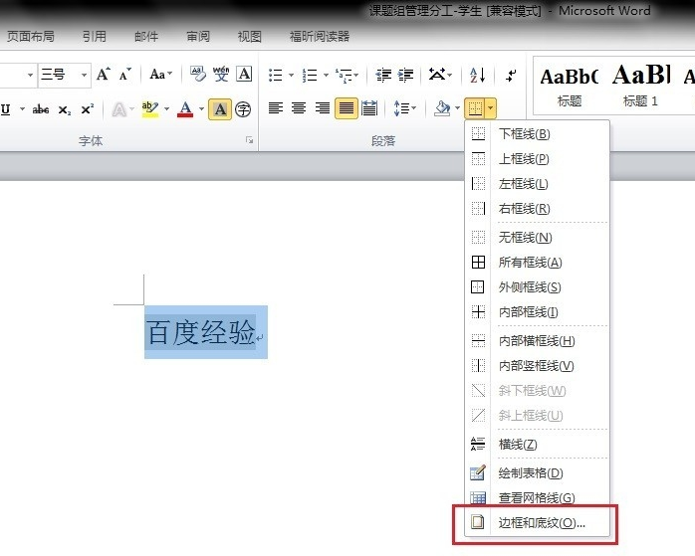Choose 上框线(P) from menu
This screenshot has width=695, height=556.
pyautogui.click(x=538, y=158)
